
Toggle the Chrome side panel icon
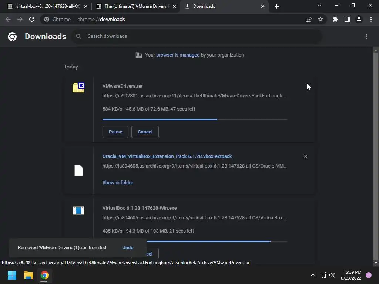[347, 19]
